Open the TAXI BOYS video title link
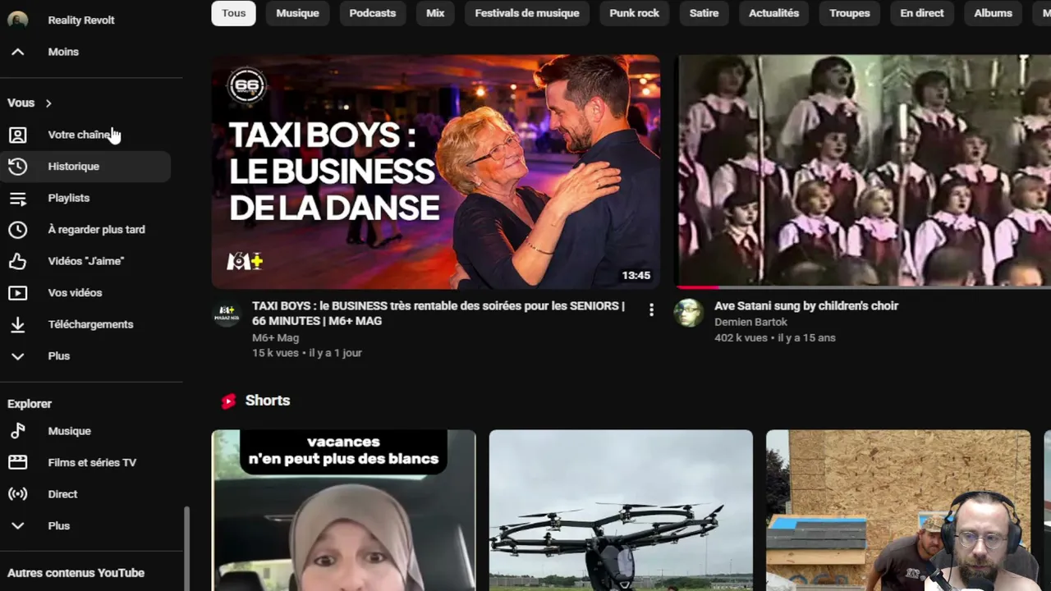This screenshot has height=591, width=1051. click(x=438, y=314)
